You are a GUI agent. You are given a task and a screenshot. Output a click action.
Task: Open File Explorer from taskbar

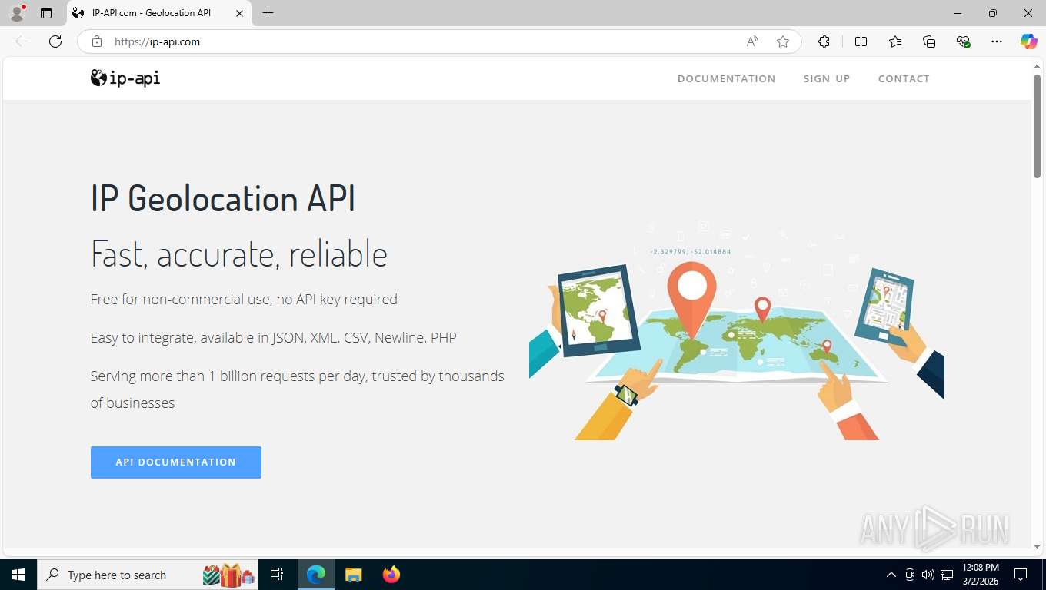353,575
